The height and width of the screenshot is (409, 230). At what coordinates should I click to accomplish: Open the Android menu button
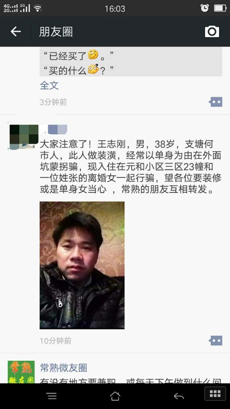(52, 396)
